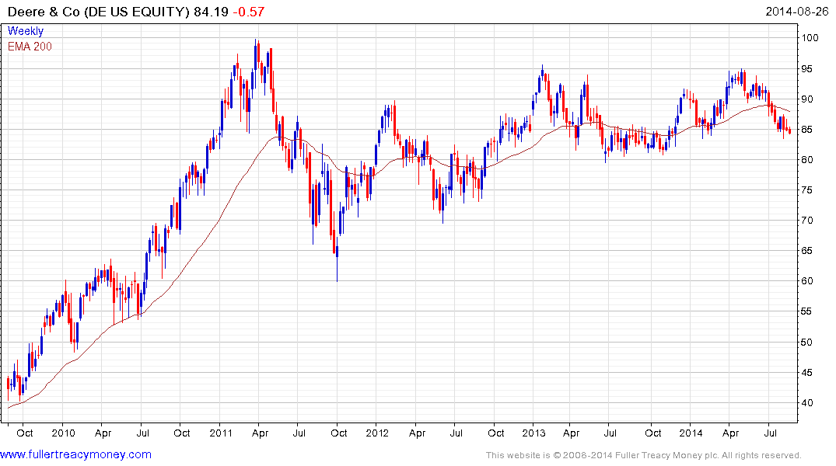The width and height of the screenshot is (836, 466).
Task: Select the 50 price axis label
Action: point(807,343)
